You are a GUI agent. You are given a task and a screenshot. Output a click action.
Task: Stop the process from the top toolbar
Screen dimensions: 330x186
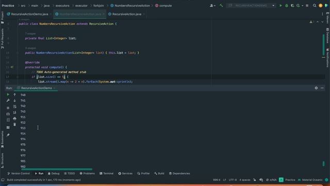(307, 6)
